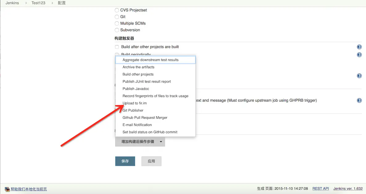Open REST API footer link
366x194 pixels.
tap(321, 189)
